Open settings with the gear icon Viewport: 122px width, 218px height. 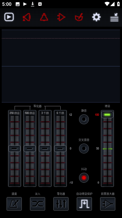(x=96, y=17)
